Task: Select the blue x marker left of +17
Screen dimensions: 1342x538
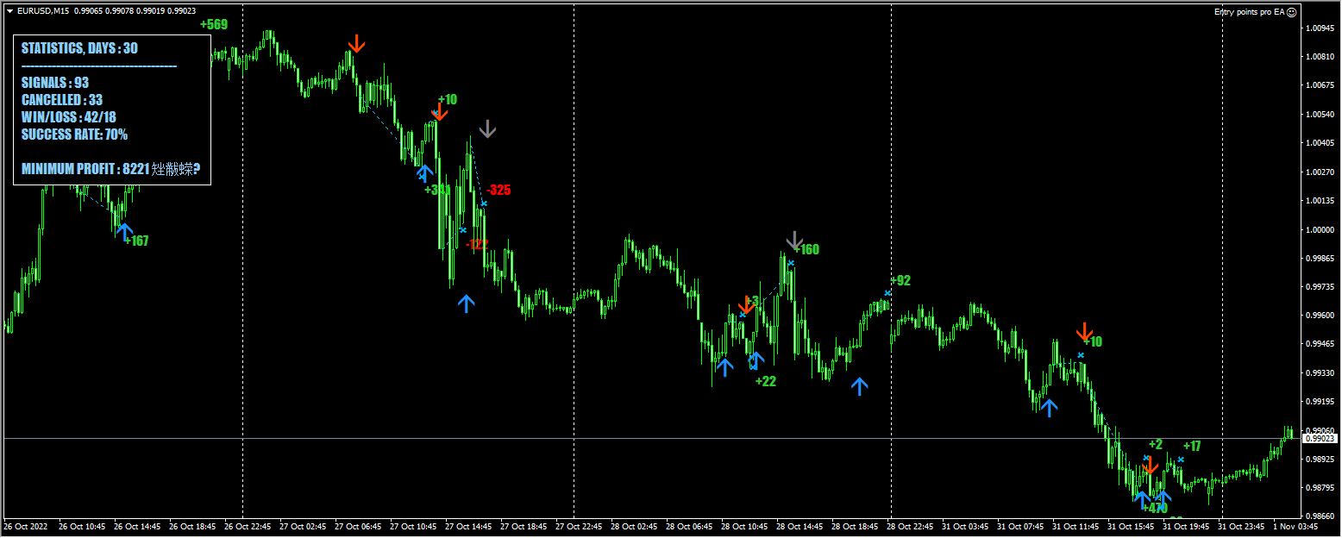Action: [1181, 460]
